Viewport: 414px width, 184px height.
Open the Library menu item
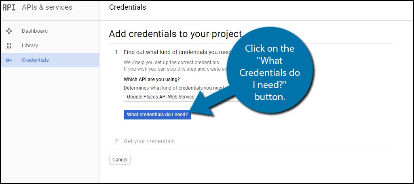point(50,46)
